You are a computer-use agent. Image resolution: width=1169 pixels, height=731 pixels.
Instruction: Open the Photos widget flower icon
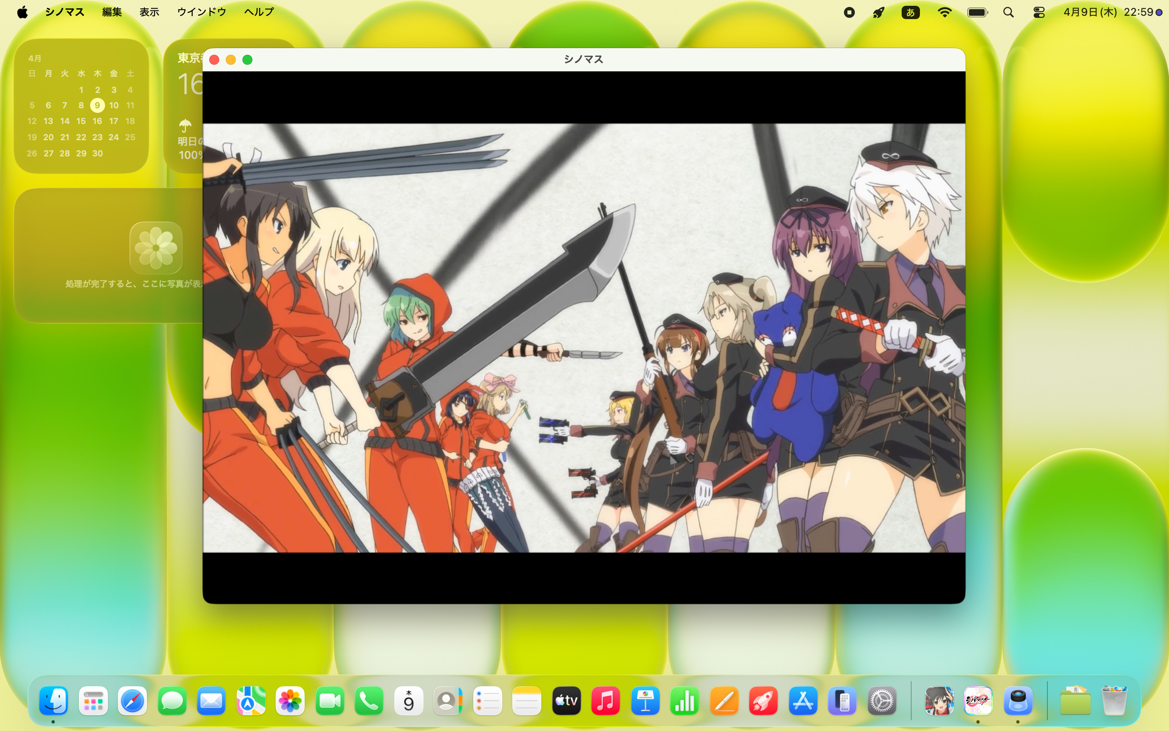pos(156,248)
